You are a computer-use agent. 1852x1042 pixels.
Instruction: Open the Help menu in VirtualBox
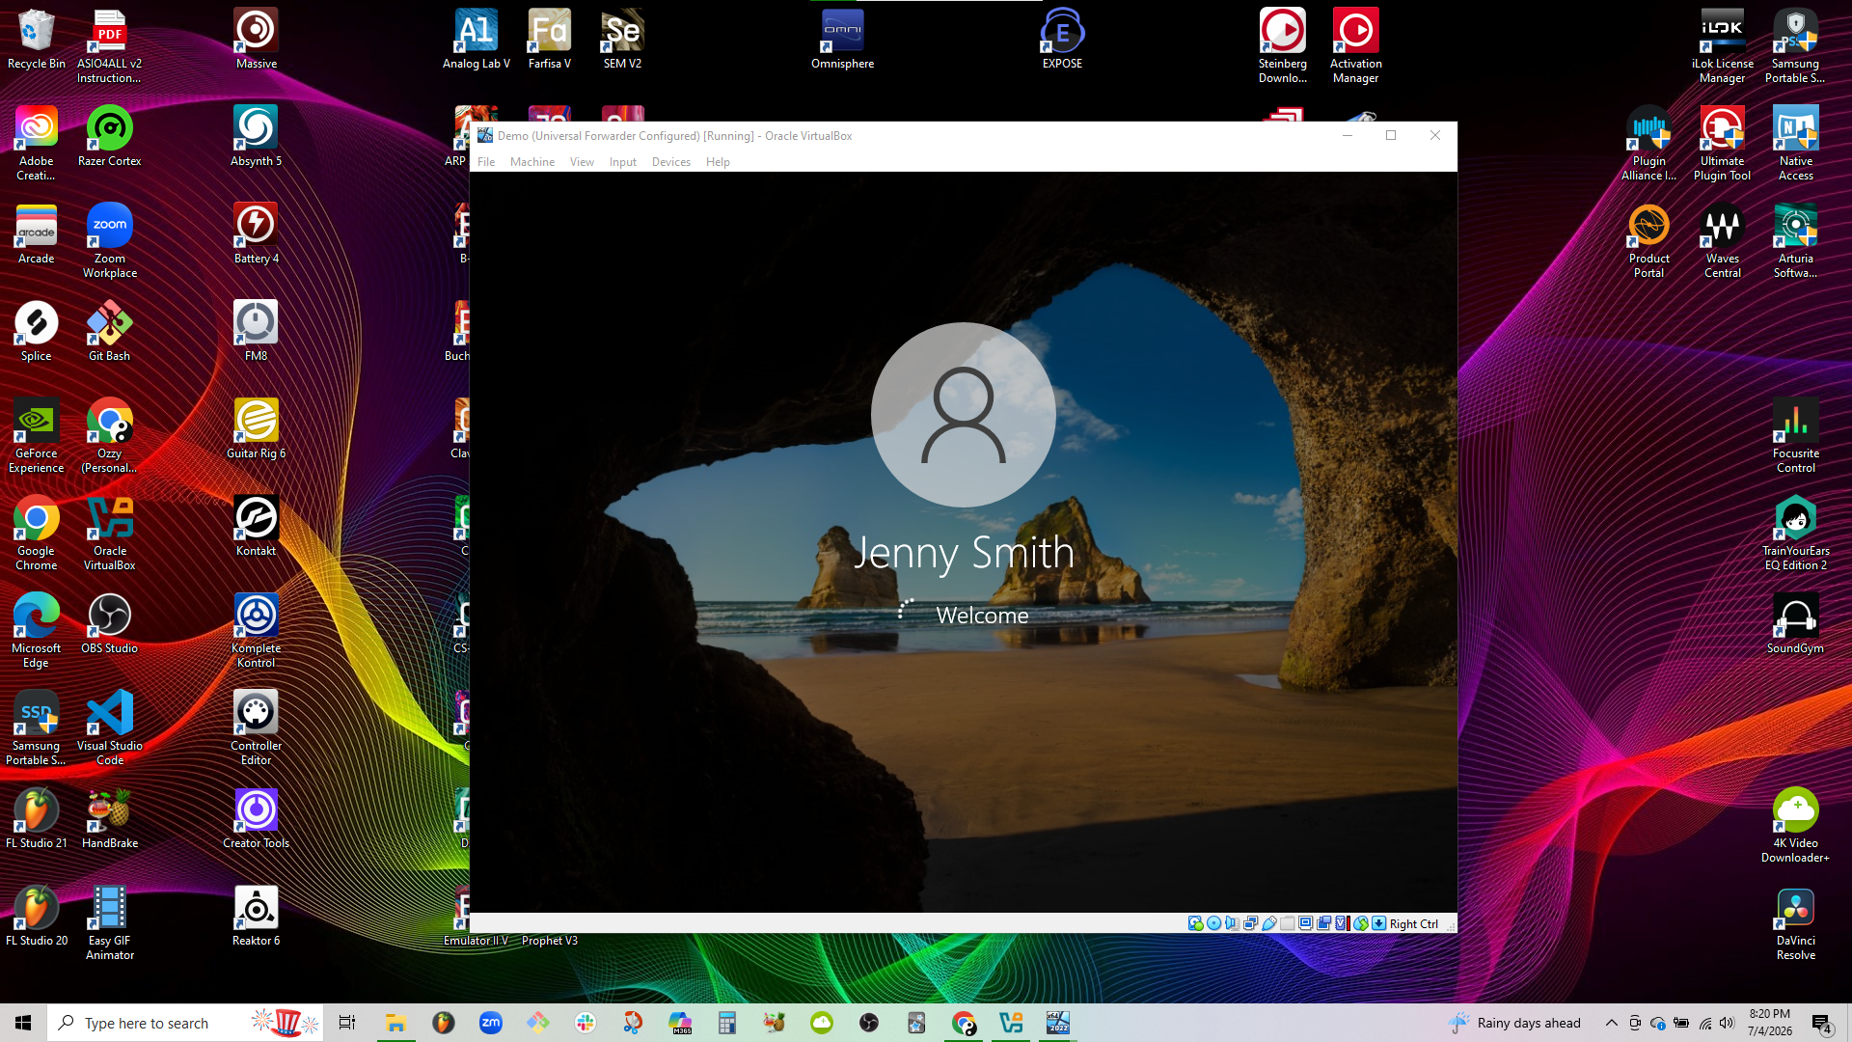718,162
